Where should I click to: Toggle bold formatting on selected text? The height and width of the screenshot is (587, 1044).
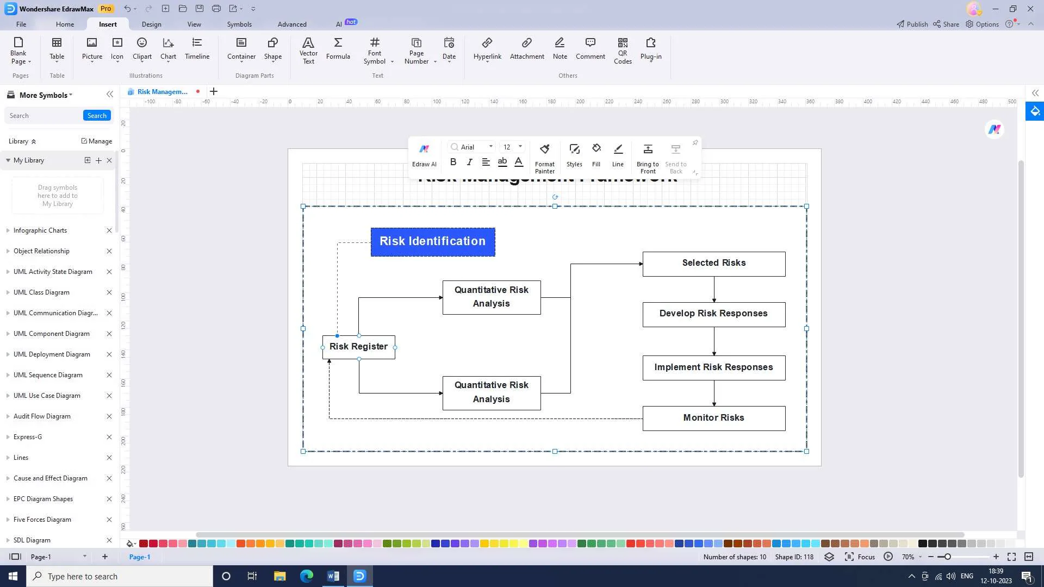453,164
